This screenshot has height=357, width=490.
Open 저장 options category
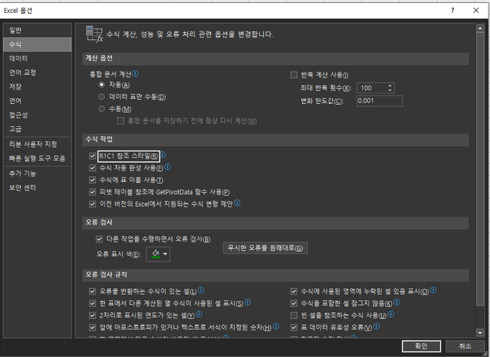click(37, 87)
